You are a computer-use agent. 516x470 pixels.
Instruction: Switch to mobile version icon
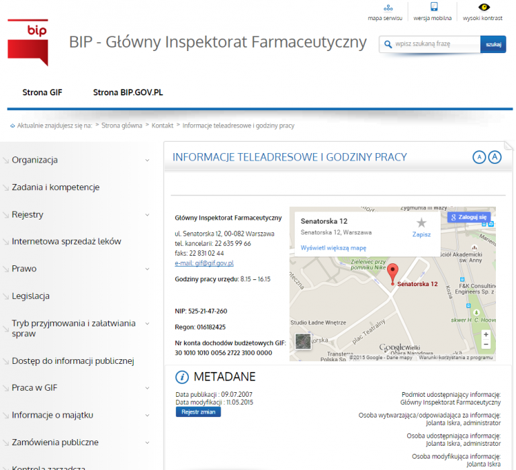(x=434, y=7)
